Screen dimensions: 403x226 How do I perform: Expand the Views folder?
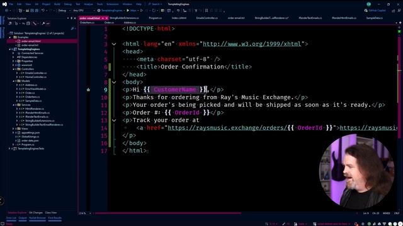tap(13, 129)
